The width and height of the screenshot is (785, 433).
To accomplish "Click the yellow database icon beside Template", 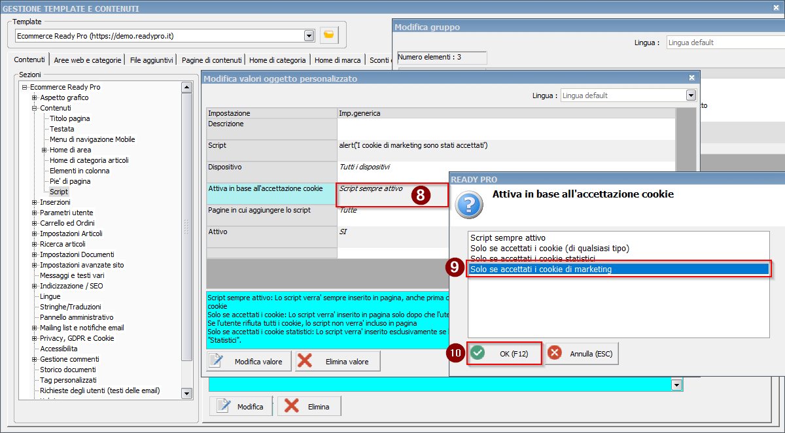I will point(329,35).
